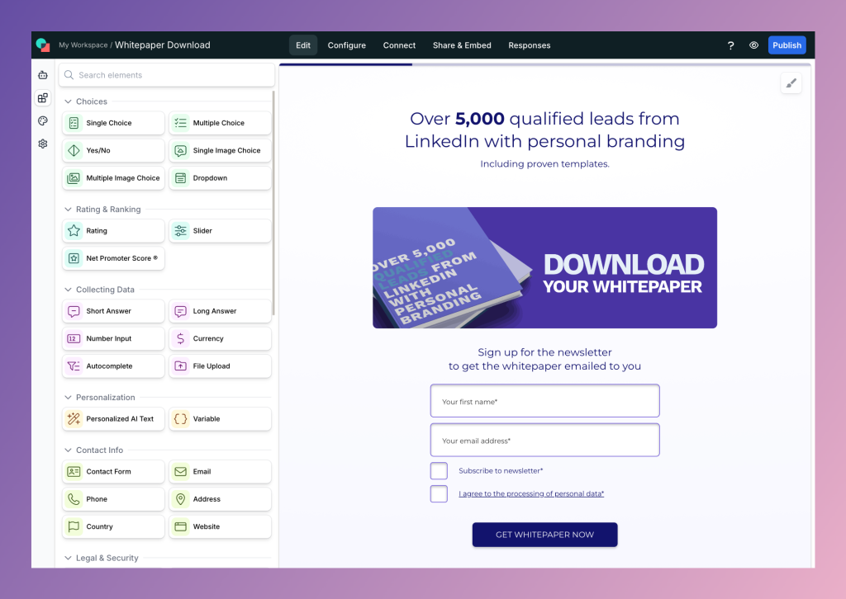Screen dimensions: 846x599
Task: Open the design palette panel
Action: (42, 120)
